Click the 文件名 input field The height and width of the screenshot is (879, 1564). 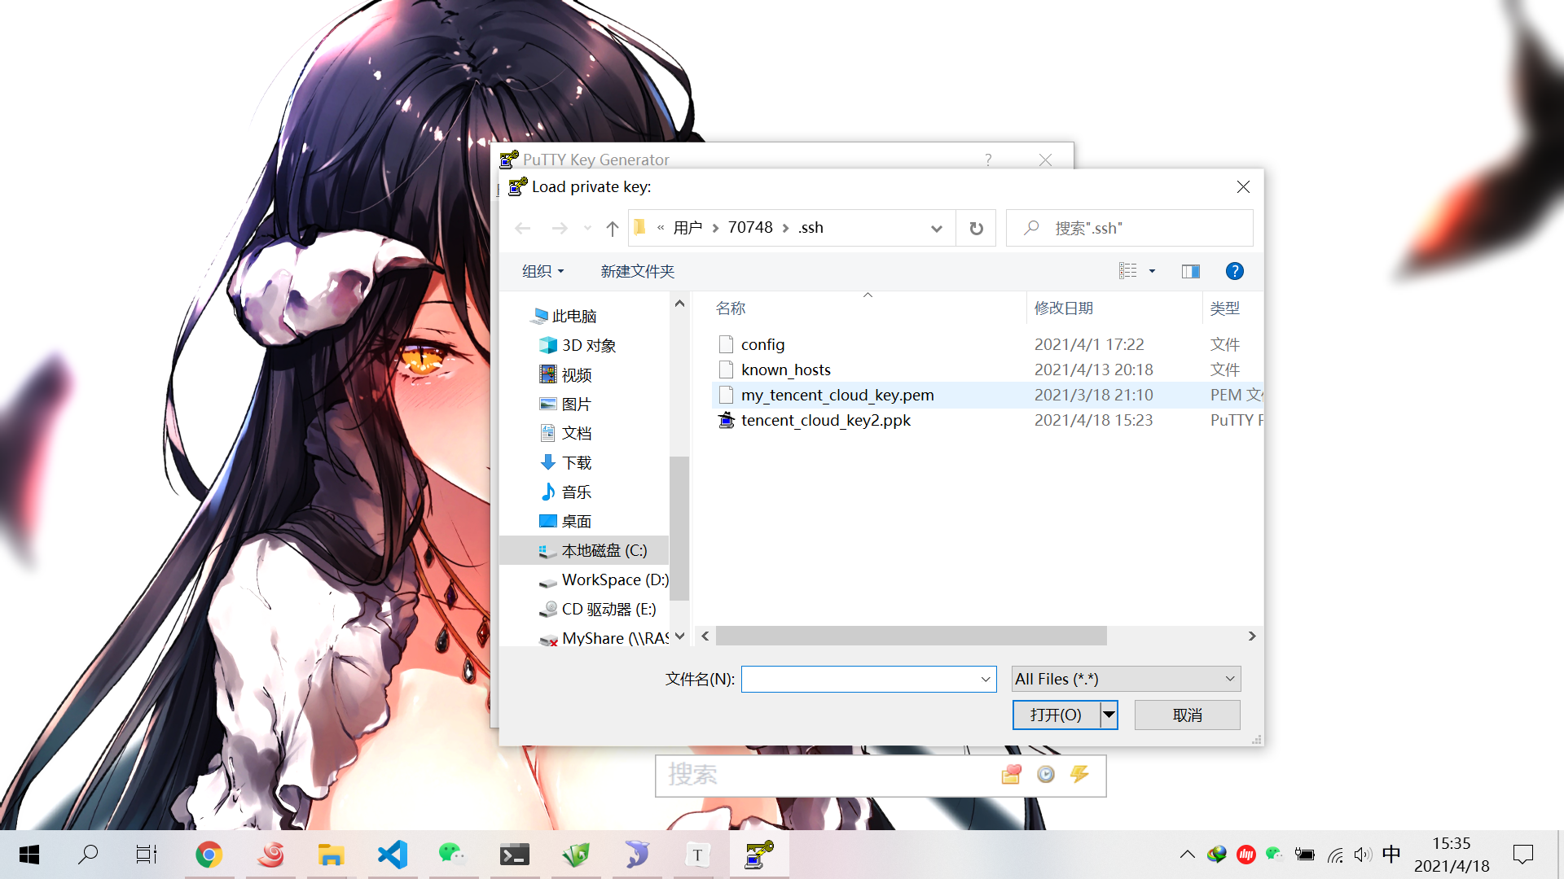[x=859, y=679]
